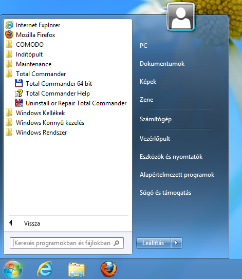This screenshot has width=242, height=279.
Task: Collapse the Total Commander folder
Action: 41,73
